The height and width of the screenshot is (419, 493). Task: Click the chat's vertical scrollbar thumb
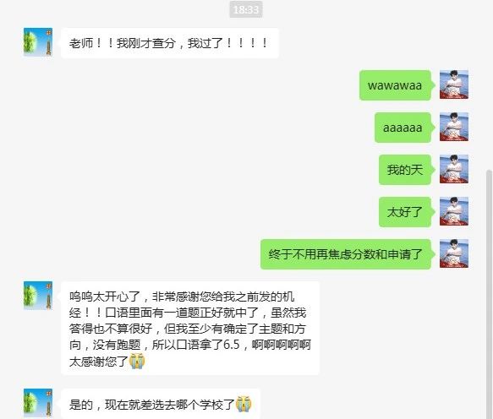[489, 294]
